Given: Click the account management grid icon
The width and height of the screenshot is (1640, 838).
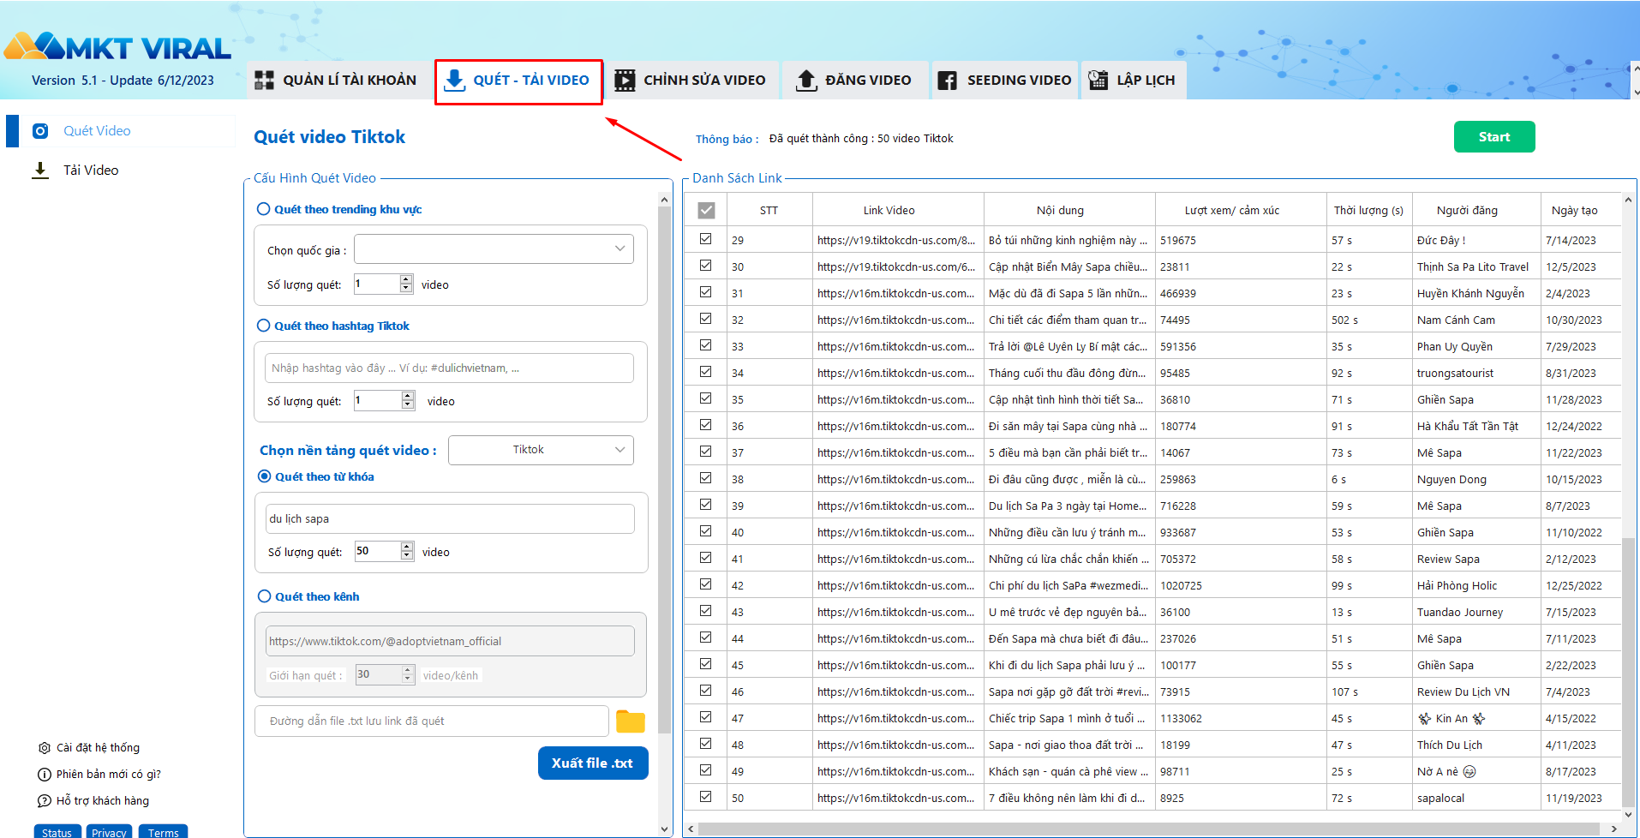Looking at the screenshot, I should click(x=265, y=81).
